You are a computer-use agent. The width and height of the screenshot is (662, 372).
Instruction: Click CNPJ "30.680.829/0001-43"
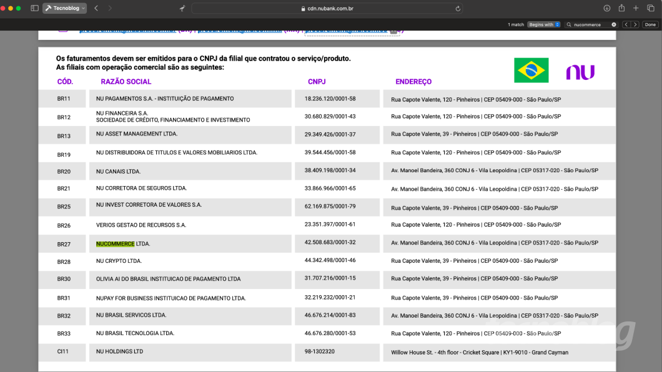coord(330,117)
